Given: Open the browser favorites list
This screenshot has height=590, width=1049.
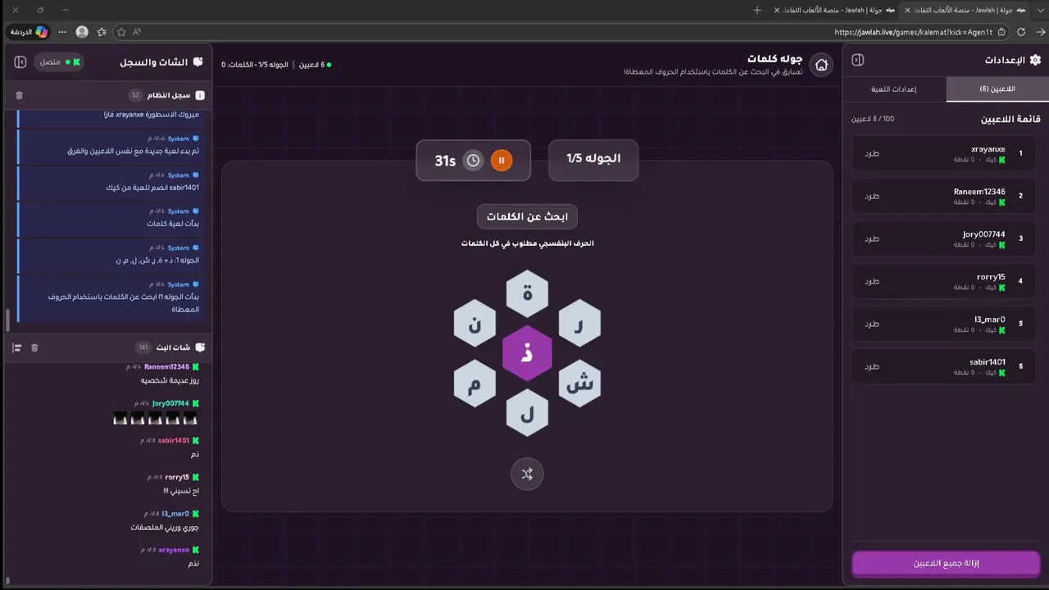Looking at the screenshot, I should coord(102,32).
